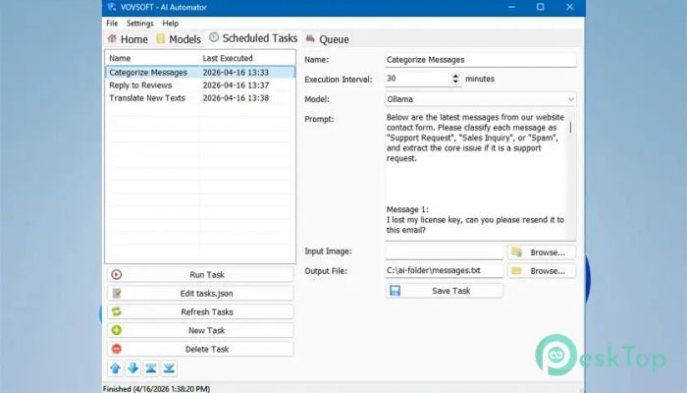Delete the selected task
This screenshot has height=393, width=687.
[200, 349]
